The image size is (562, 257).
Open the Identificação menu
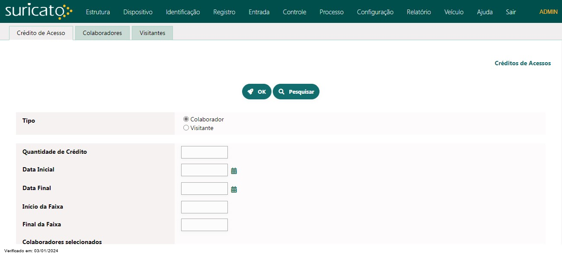pos(183,12)
